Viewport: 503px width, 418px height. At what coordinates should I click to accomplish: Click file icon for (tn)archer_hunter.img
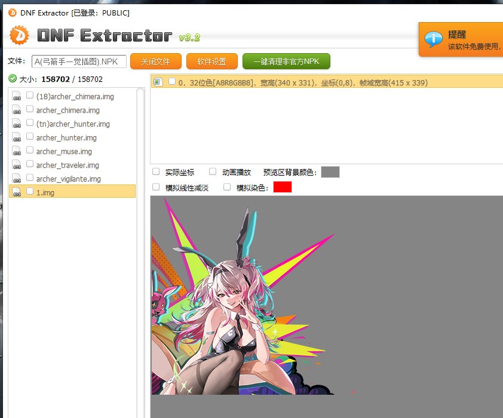17,124
